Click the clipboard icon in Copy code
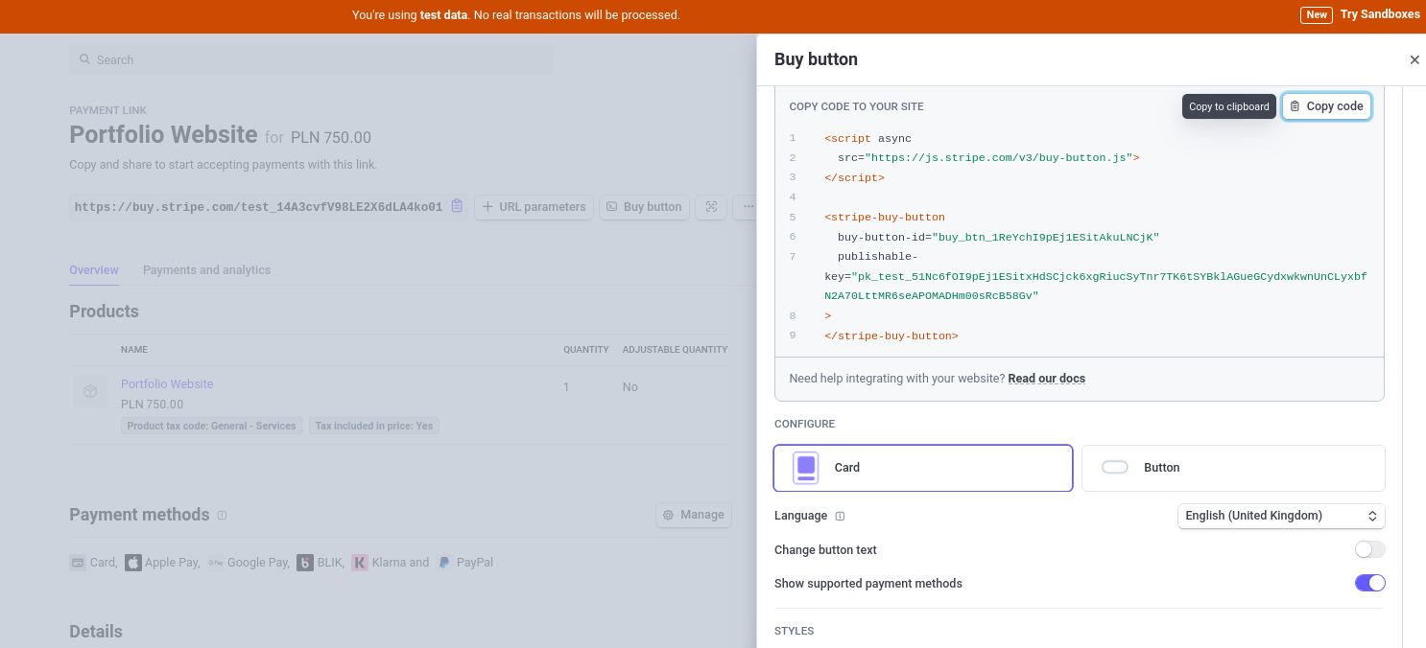Image resolution: width=1426 pixels, height=648 pixels. (x=1295, y=106)
